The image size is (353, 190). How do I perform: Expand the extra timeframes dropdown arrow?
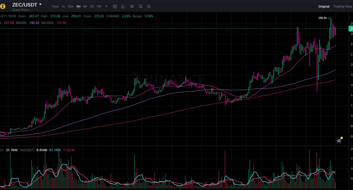(x=106, y=6)
